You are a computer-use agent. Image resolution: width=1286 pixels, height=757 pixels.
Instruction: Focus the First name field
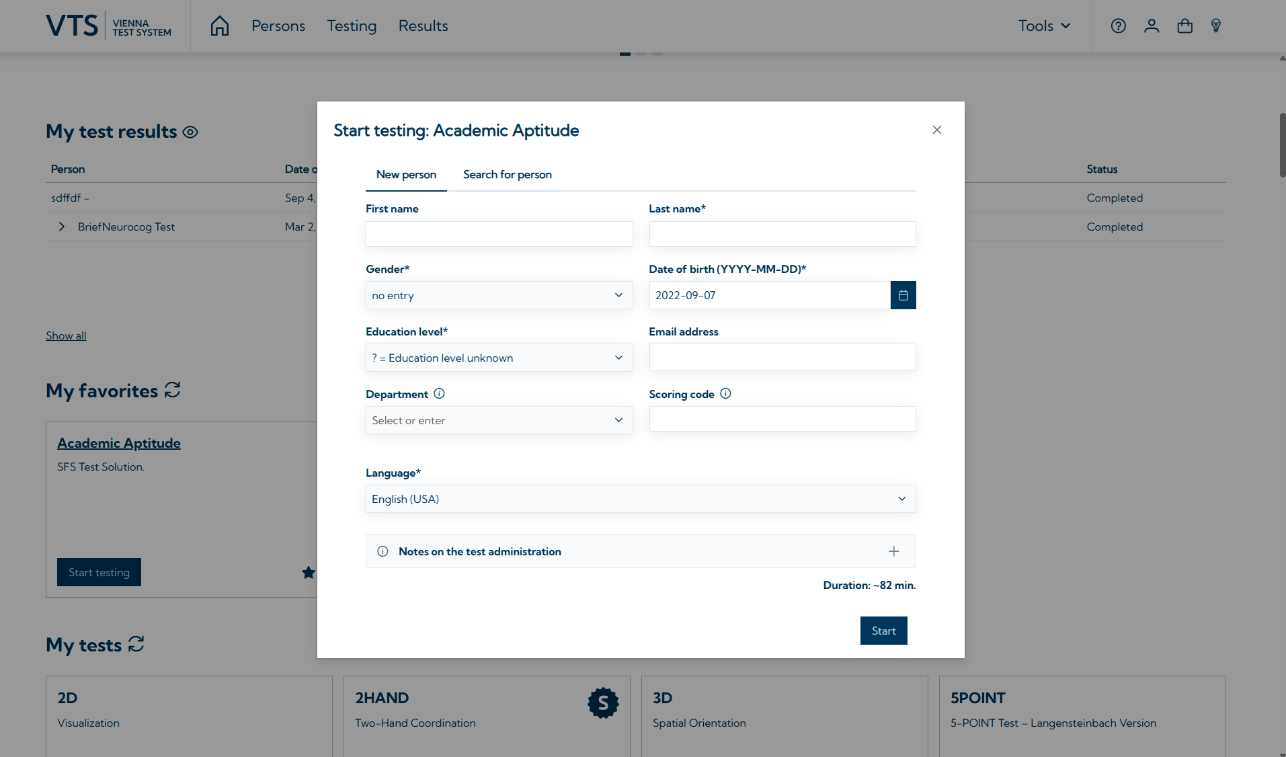click(x=499, y=234)
